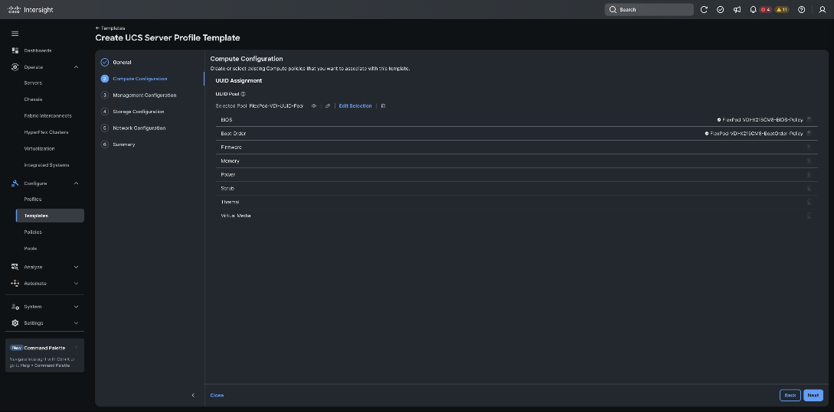
Task: Click the select policy icon on the Power row
Action: 809,175
